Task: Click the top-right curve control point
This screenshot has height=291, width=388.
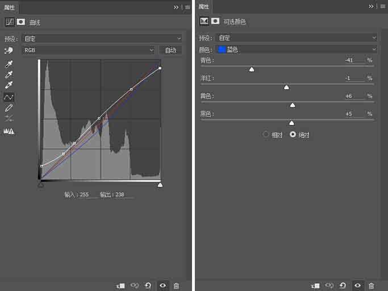Action: pos(160,68)
